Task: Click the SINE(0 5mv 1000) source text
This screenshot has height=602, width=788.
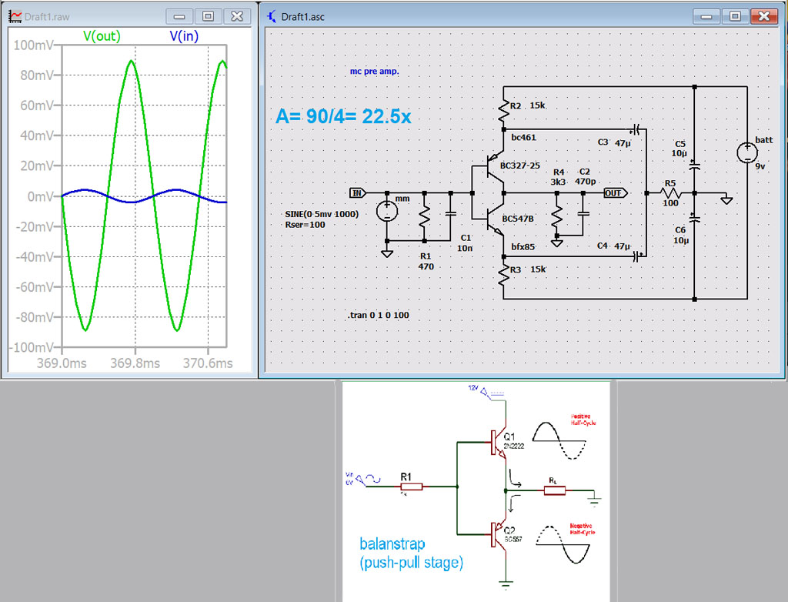Action: (322, 214)
